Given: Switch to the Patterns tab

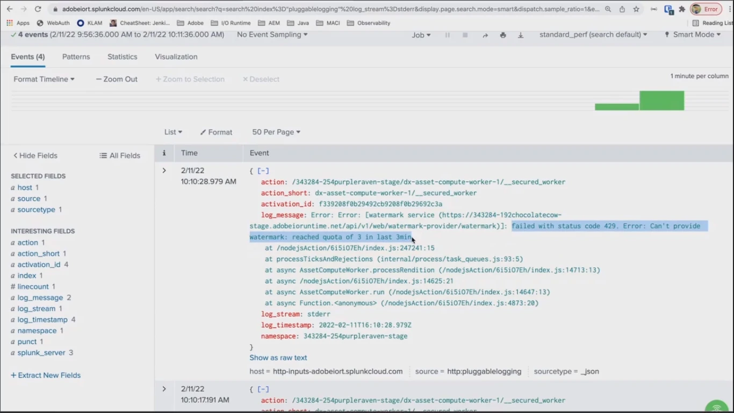Looking at the screenshot, I should click(76, 56).
